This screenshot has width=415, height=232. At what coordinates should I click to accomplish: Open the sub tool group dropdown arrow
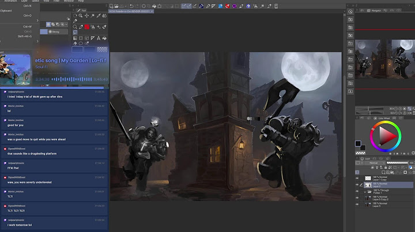point(66,24)
